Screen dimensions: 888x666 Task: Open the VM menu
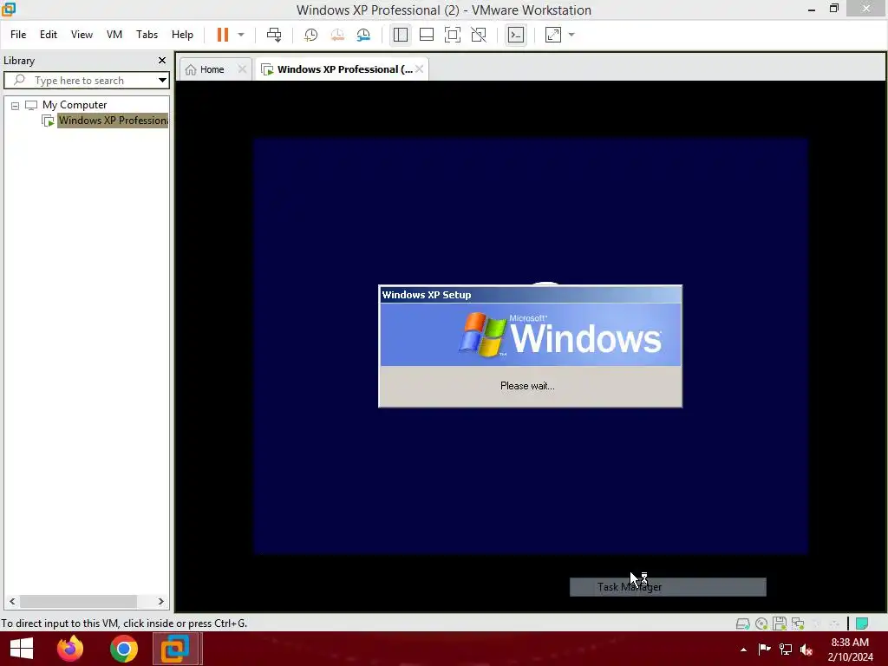tap(114, 35)
